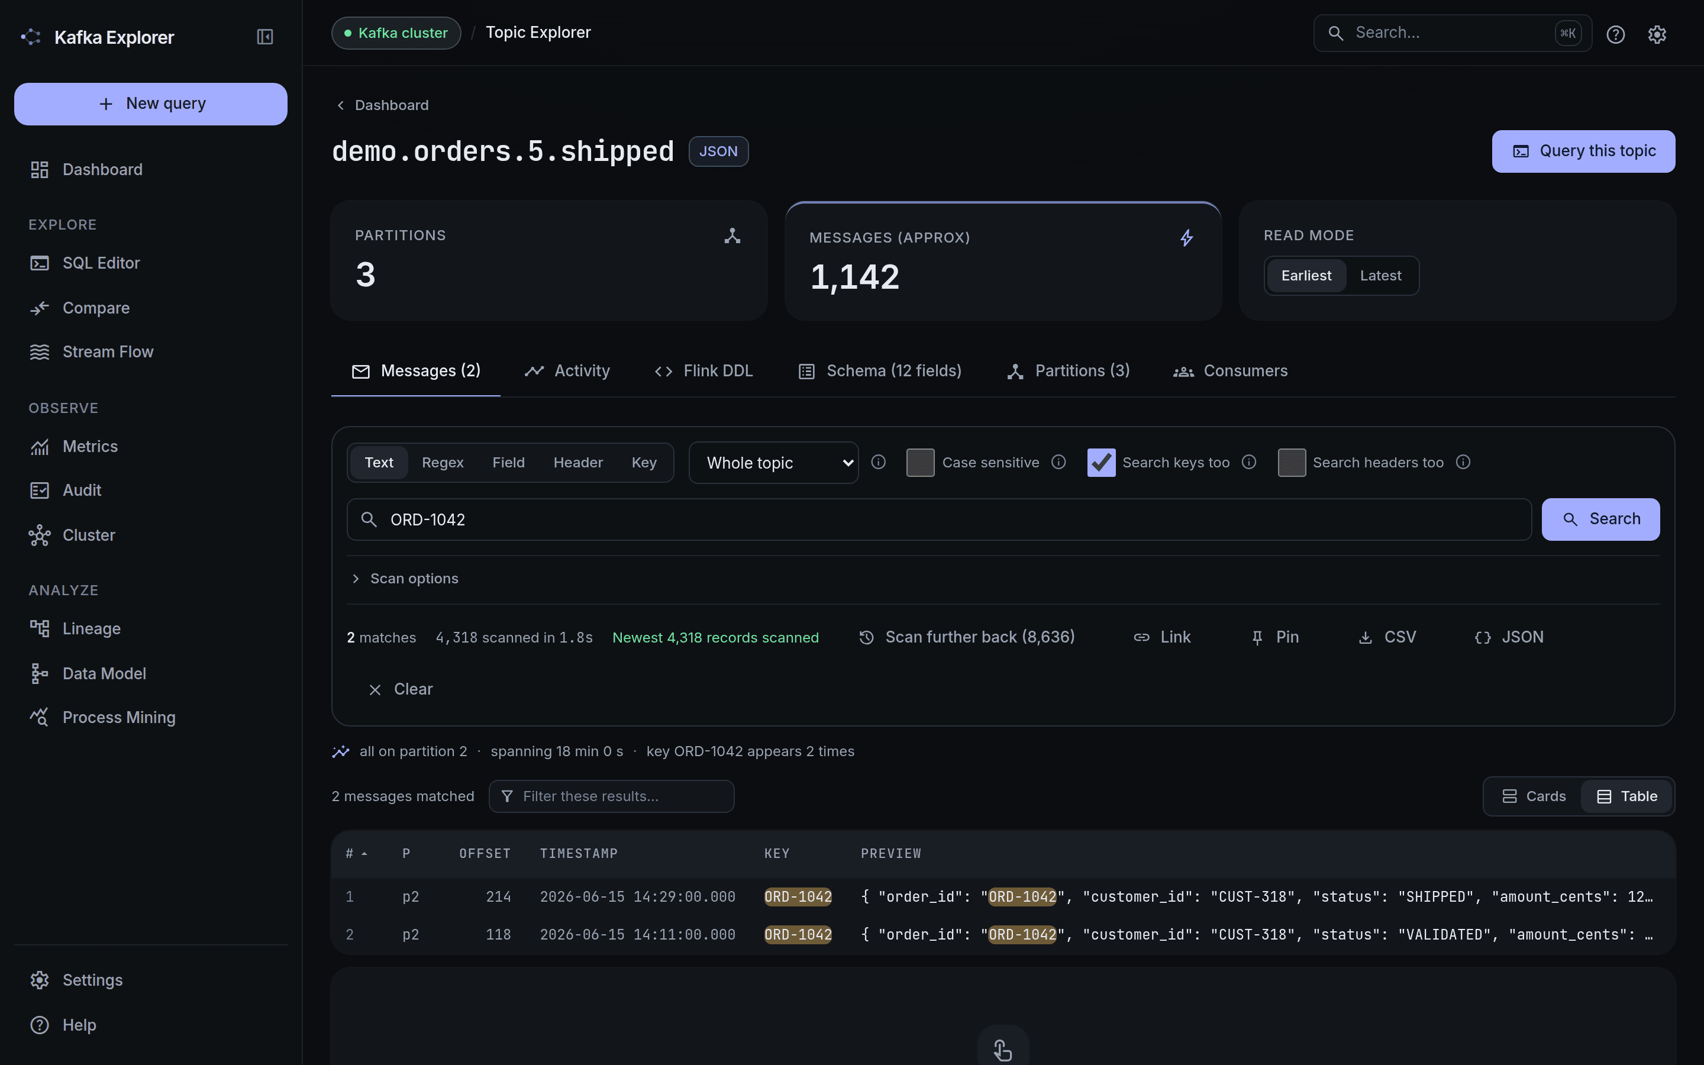This screenshot has width=1704, height=1065.
Task: Switch read mode to Latest
Action: click(x=1380, y=275)
